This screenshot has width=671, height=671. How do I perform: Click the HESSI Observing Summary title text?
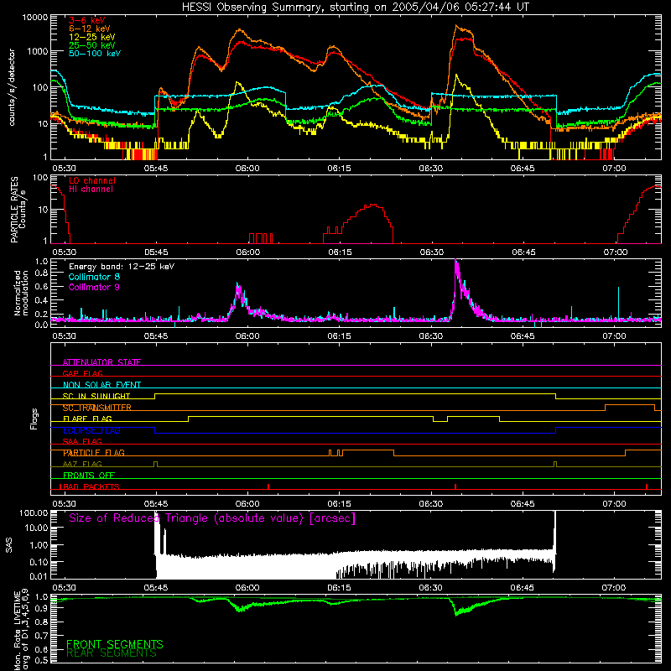click(355, 7)
